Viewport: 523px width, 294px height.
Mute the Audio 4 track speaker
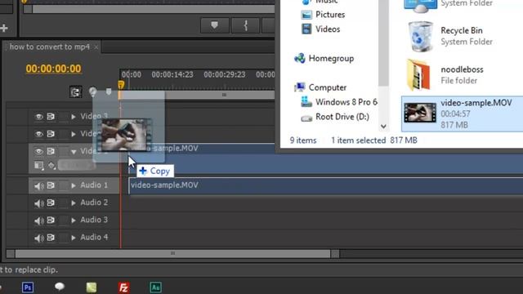click(39, 238)
